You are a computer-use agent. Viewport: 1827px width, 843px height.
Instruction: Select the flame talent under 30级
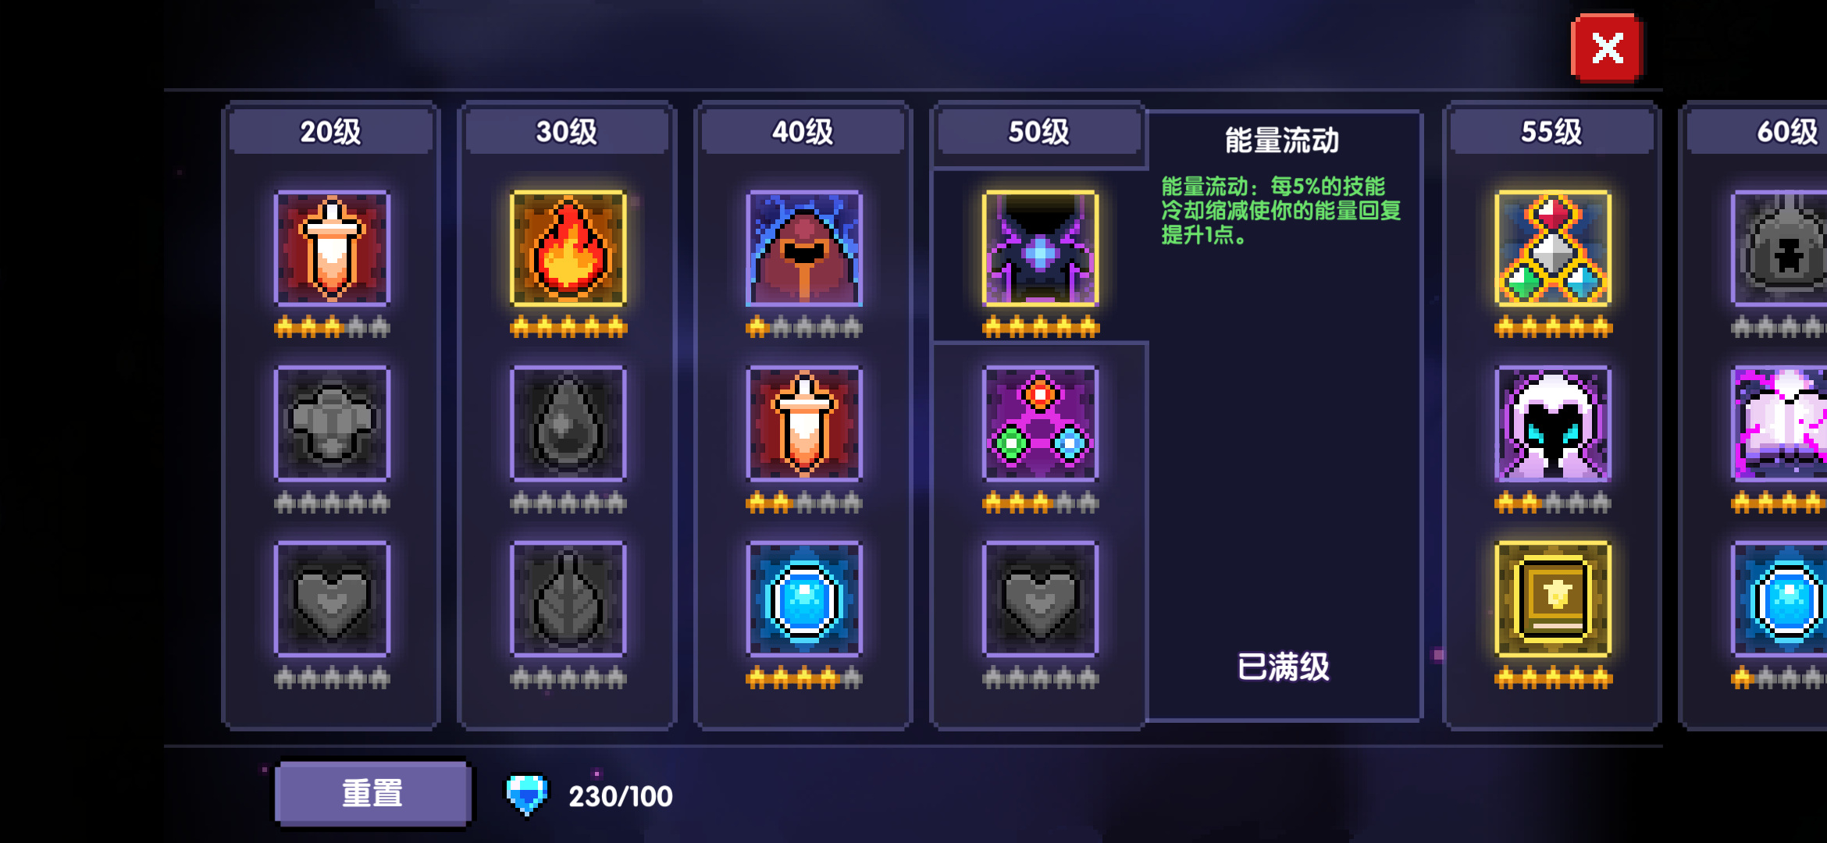tap(568, 248)
